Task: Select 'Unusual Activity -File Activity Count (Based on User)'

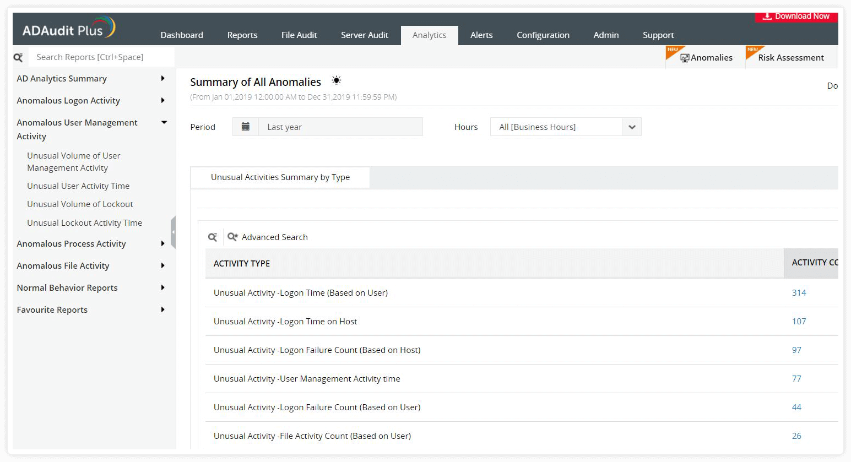Action: tap(312, 436)
